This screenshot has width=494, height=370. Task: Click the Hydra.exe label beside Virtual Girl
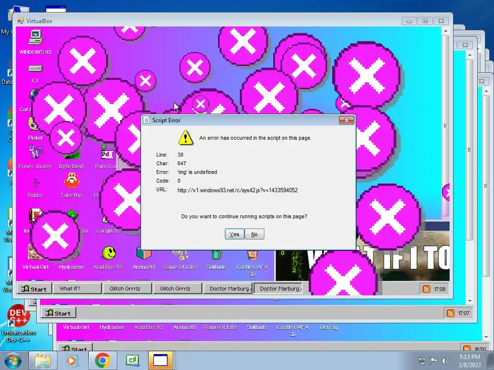click(x=71, y=267)
